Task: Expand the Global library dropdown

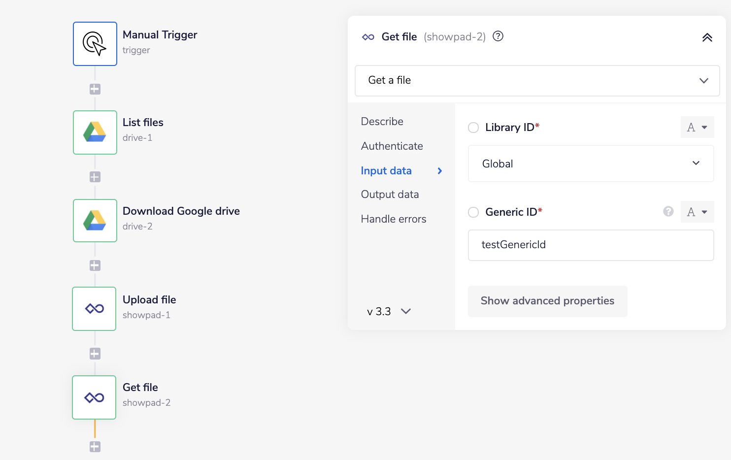Action: [591, 164]
